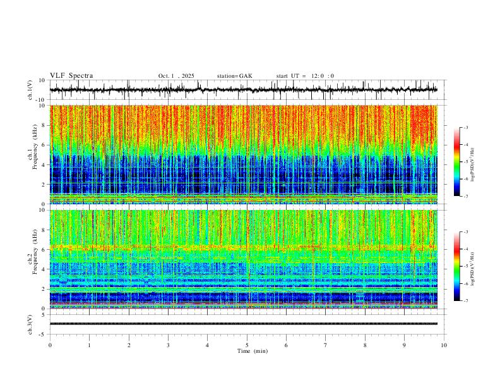Click the ch.1 voltage waveform trace
Image resolution: width=500 pixels, height=387 pixels.
click(243, 90)
